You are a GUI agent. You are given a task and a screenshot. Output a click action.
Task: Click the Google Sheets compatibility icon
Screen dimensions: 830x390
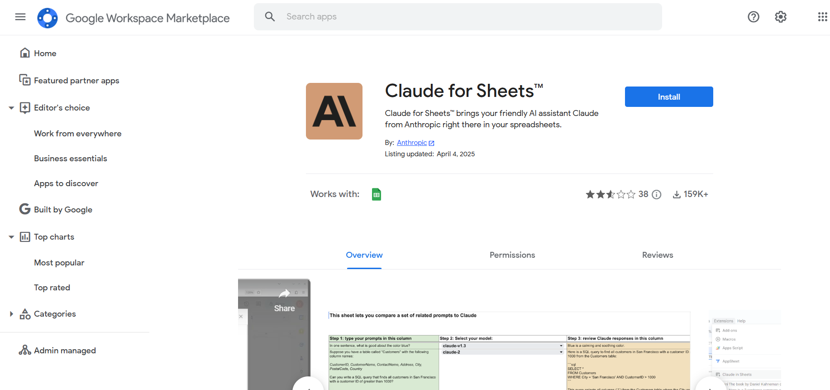377,194
